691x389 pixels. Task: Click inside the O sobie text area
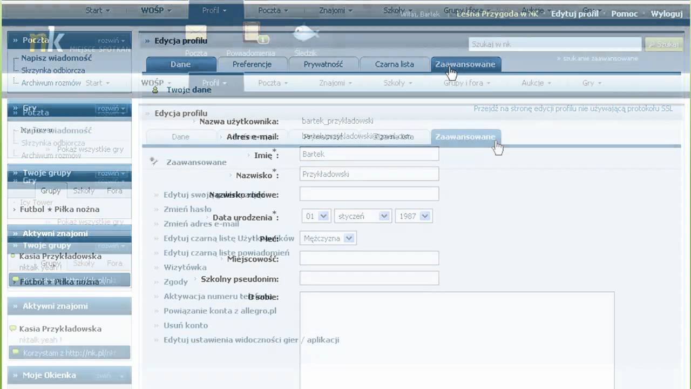pos(457,340)
